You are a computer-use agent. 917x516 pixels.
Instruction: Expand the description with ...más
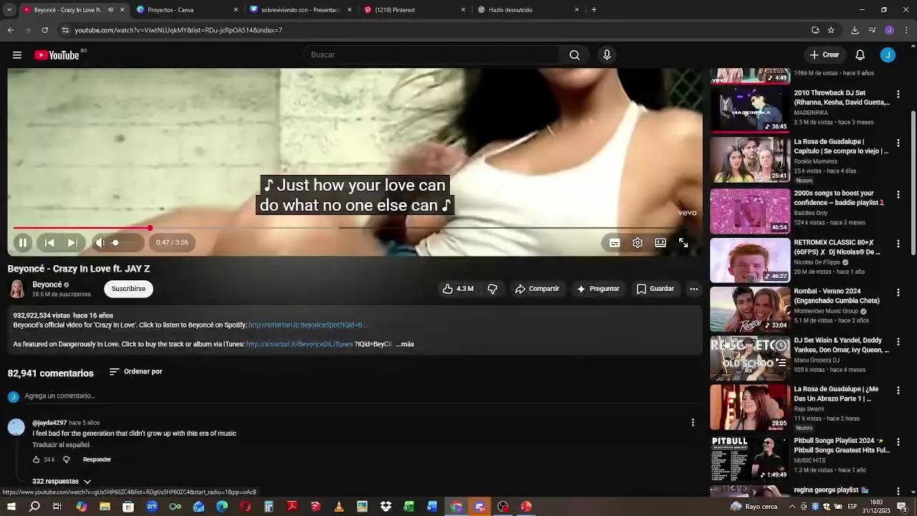click(x=405, y=345)
